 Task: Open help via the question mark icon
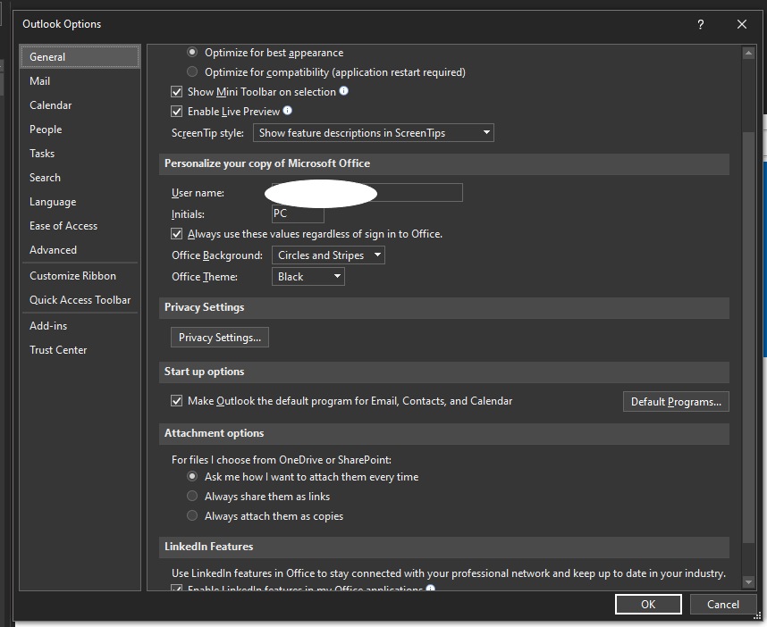tap(700, 24)
